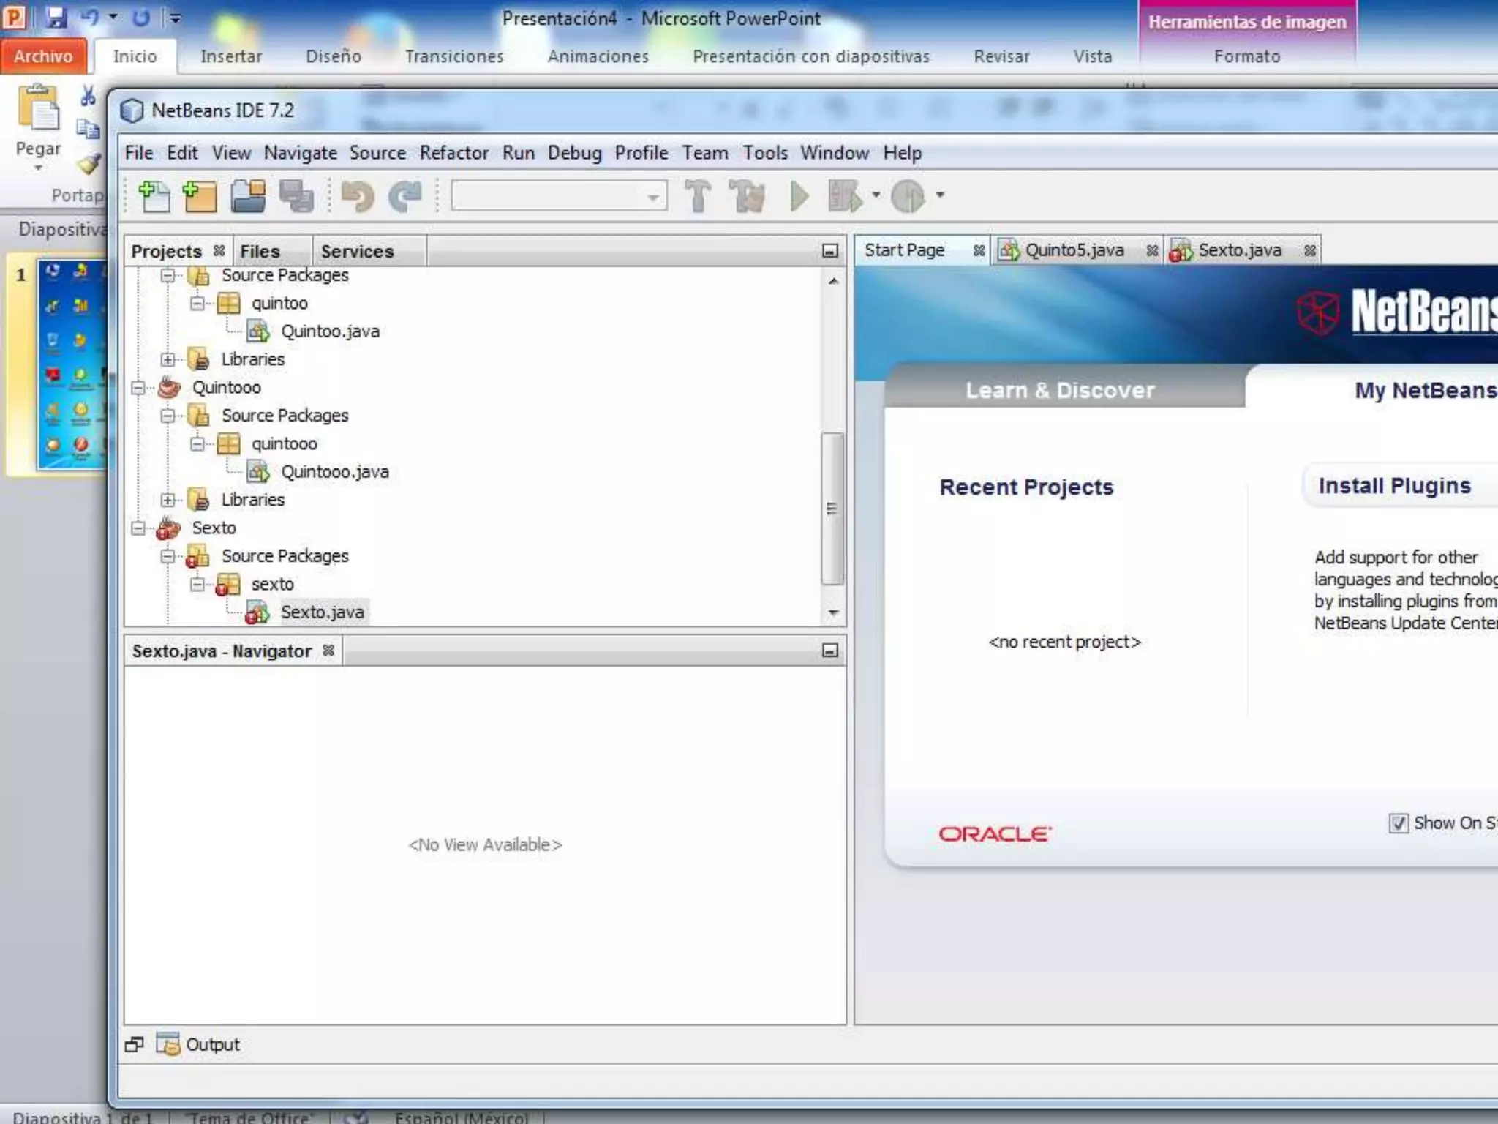Open the Learn & Discover tab
The width and height of the screenshot is (1498, 1124).
click(x=1059, y=390)
